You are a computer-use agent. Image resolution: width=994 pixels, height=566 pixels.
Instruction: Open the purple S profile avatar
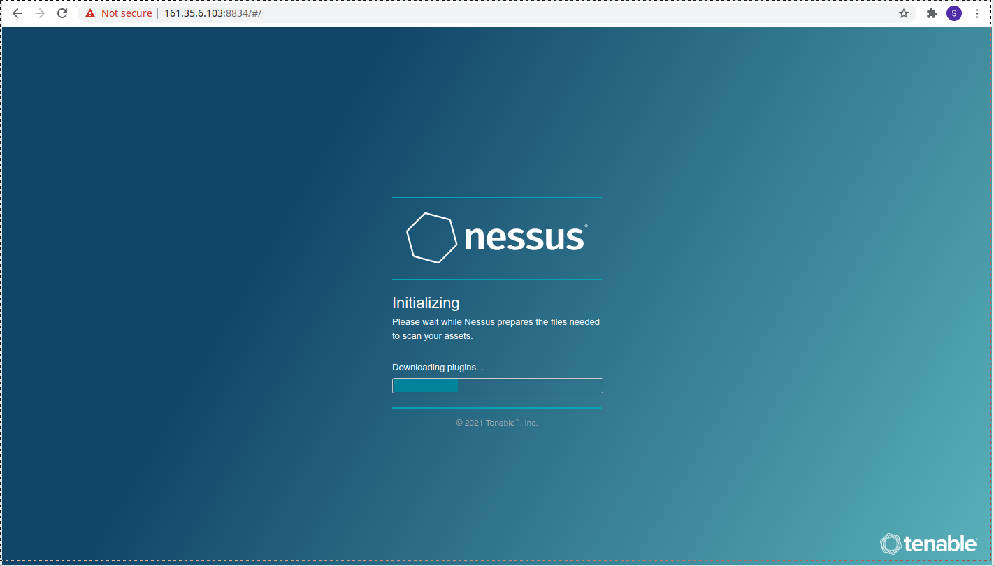954,13
